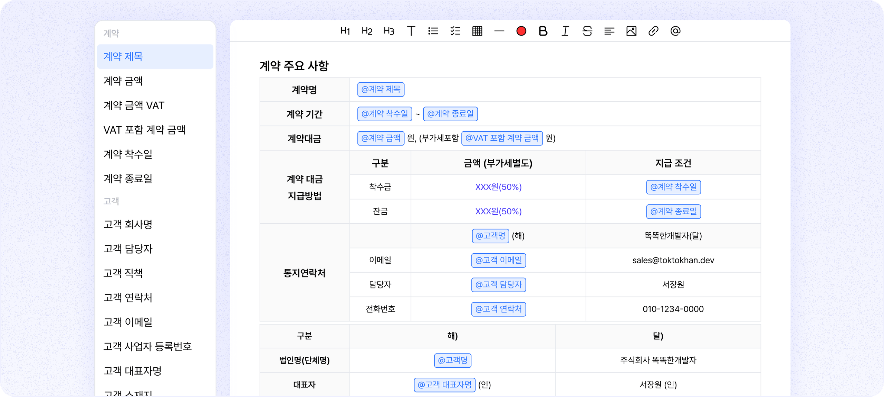The width and height of the screenshot is (884, 397).
Task: Select 고객 회사명 in the sidebar list
Action: tap(128, 224)
